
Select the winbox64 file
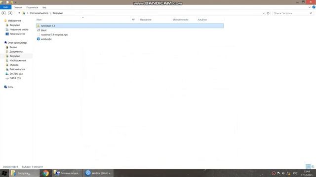tap(46, 39)
